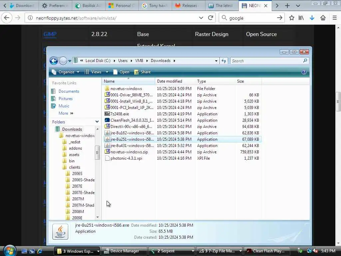The width and height of the screenshot is (341, 256).
Task: Click Local Disk (C:) in breadcrumb
Action: pyautogui.click(x=98, y=61)
